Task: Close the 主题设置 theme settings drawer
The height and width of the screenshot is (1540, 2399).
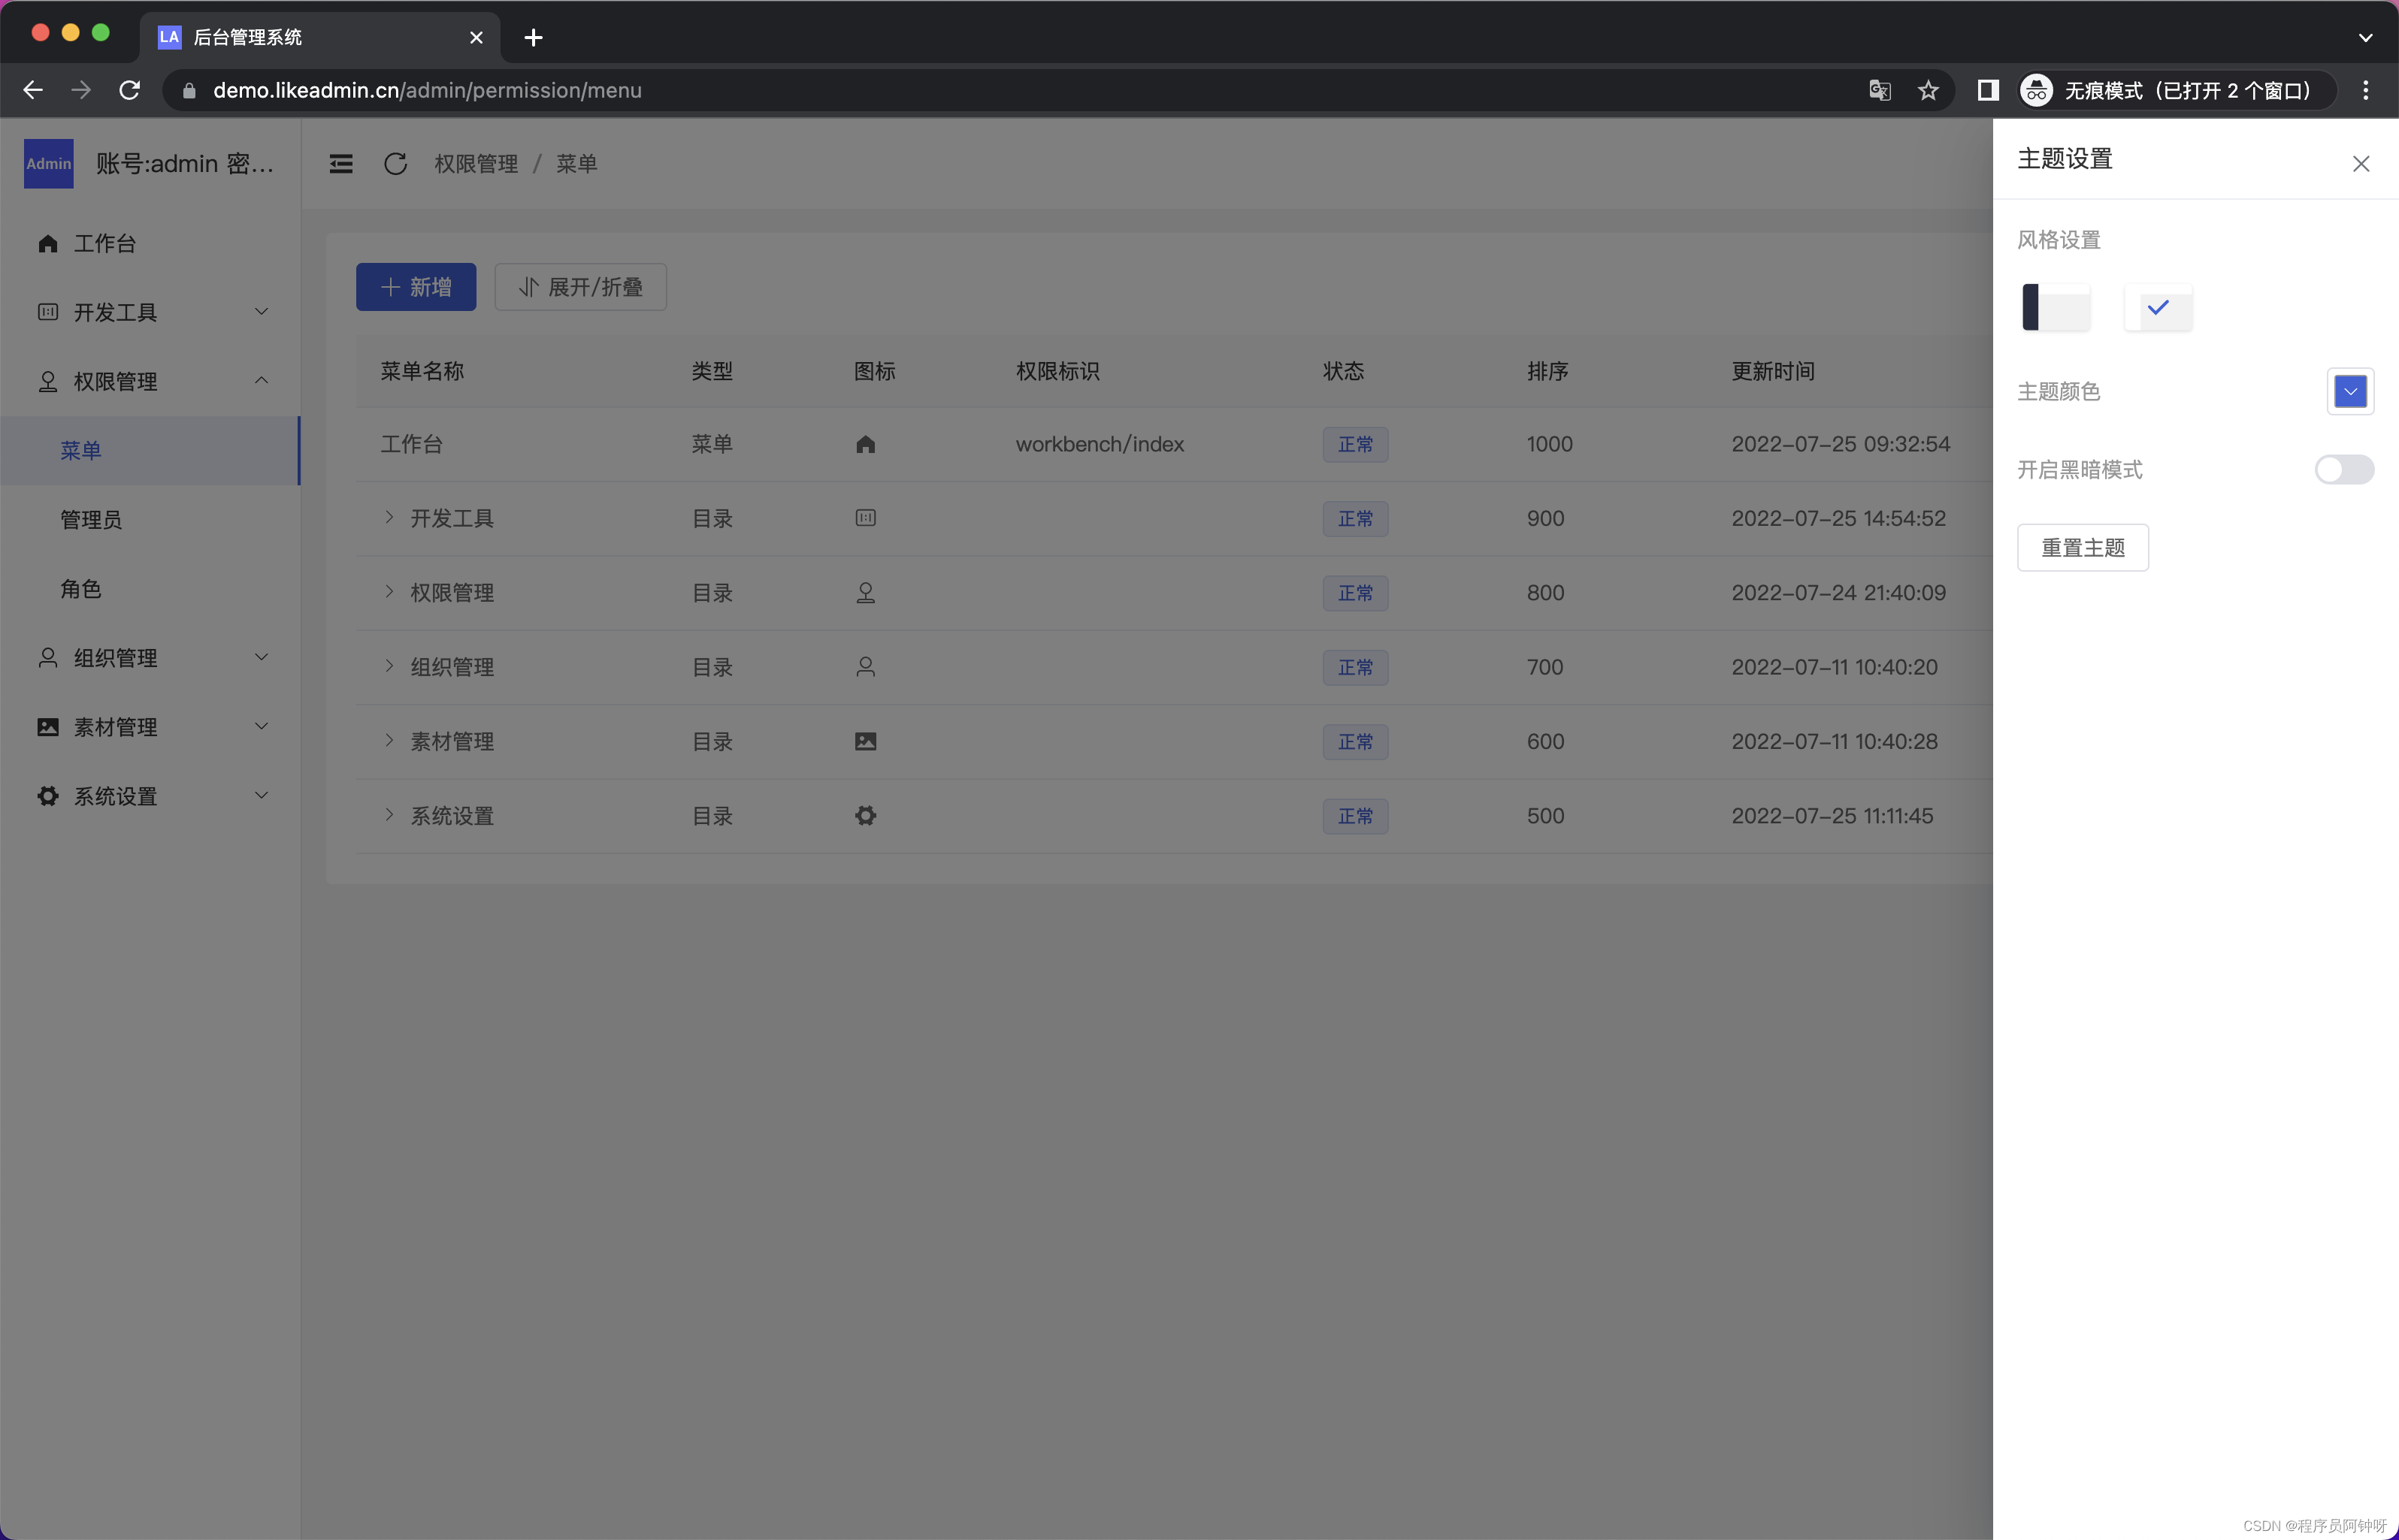Action: coord(2360,164)
